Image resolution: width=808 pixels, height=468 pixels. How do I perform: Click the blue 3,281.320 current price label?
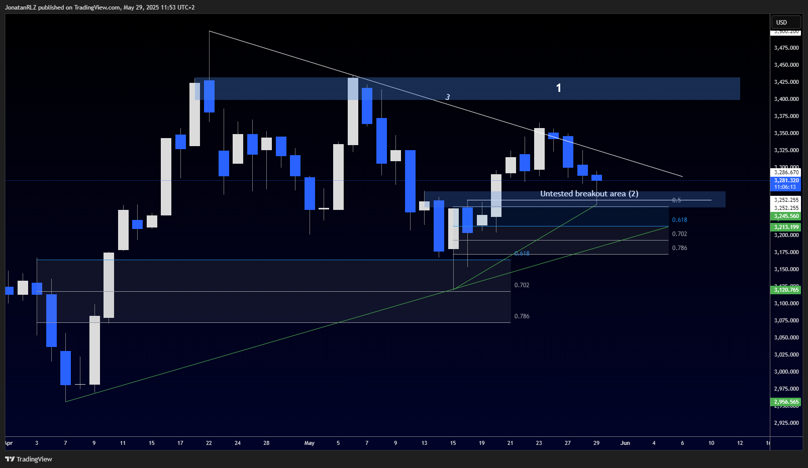(786, 180)
